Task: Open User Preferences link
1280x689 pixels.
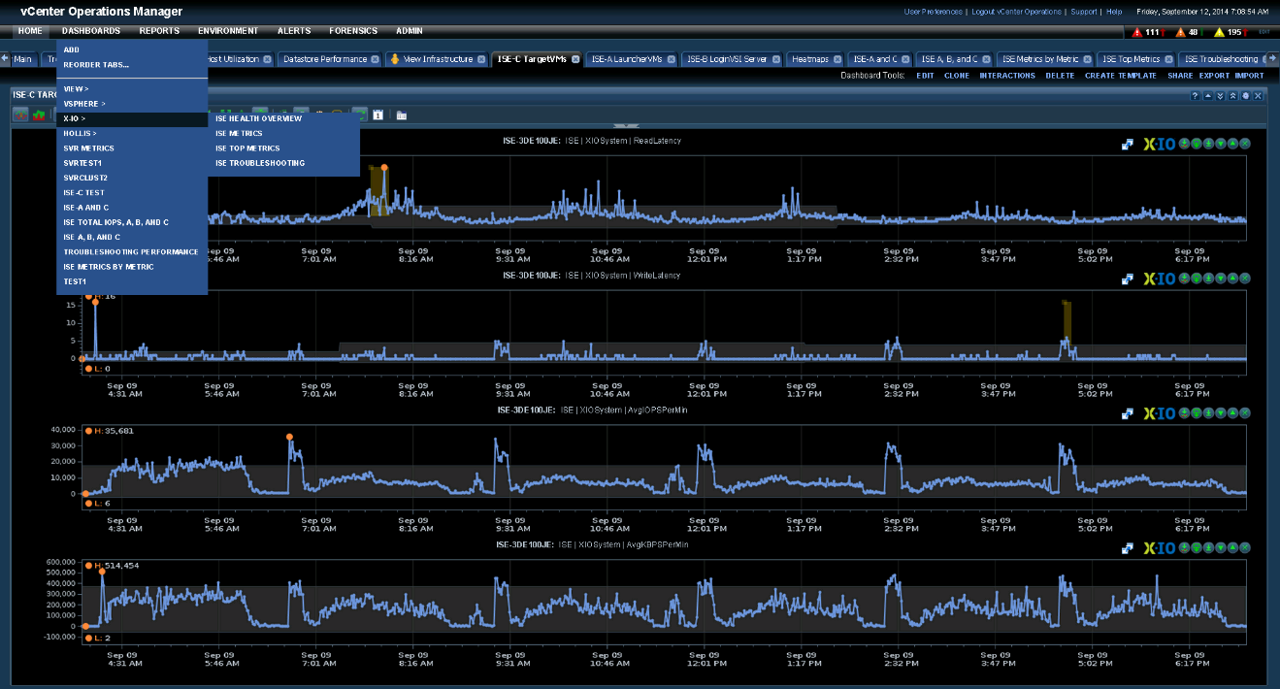Action: point(934,12)
